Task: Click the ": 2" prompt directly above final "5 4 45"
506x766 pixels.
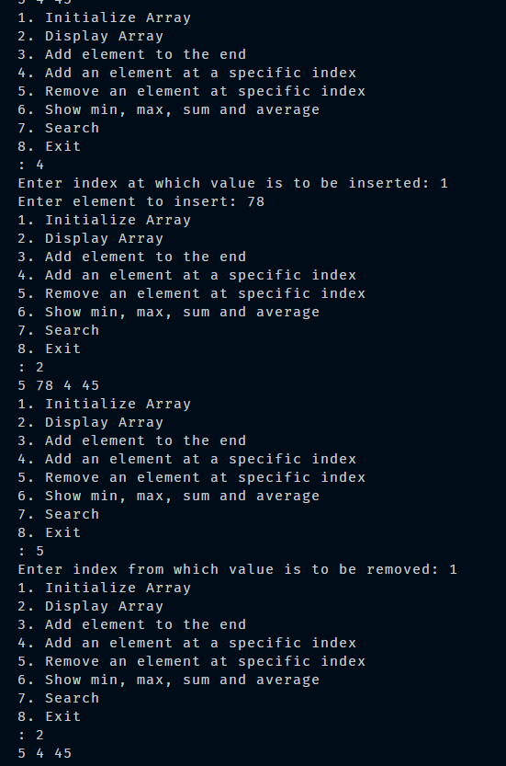Action: (x=31, y=735)
